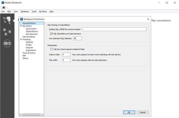Open the View menu
Screen dimensions: 179x118
click(x=16, y=11)
